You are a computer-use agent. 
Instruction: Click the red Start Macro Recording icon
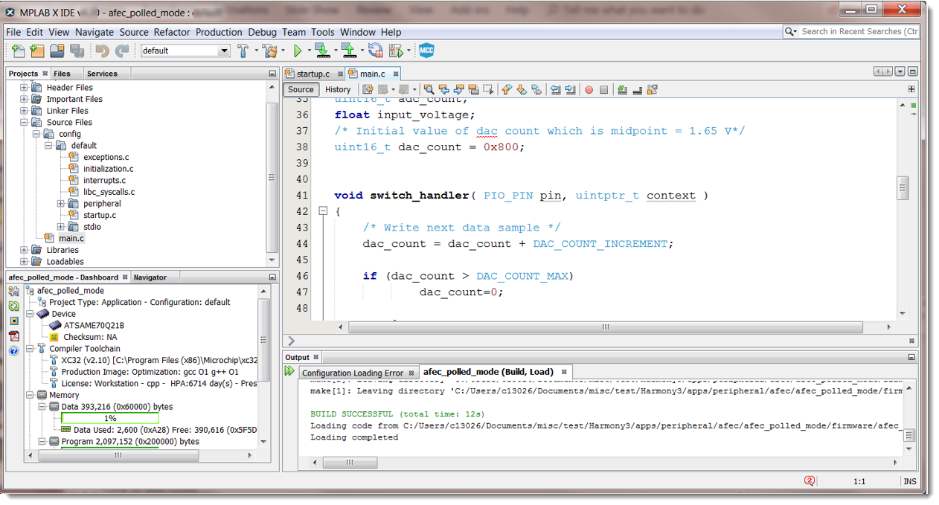589,90
